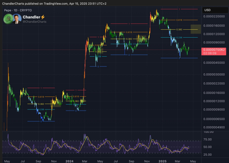This screenshot has width=229, height=163.
Task: Click the lightning bolt next to Chandler
Action: pos(43,17)
